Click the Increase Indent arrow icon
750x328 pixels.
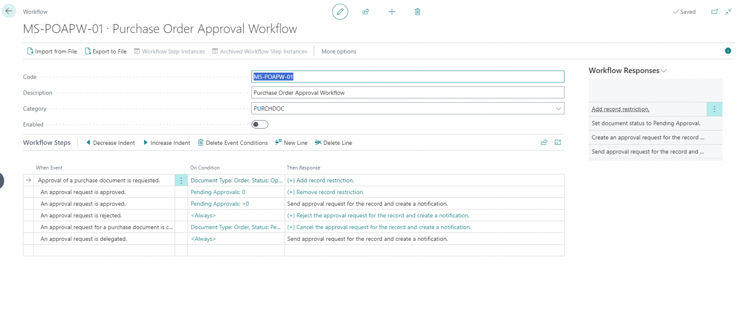pos(146,142)
